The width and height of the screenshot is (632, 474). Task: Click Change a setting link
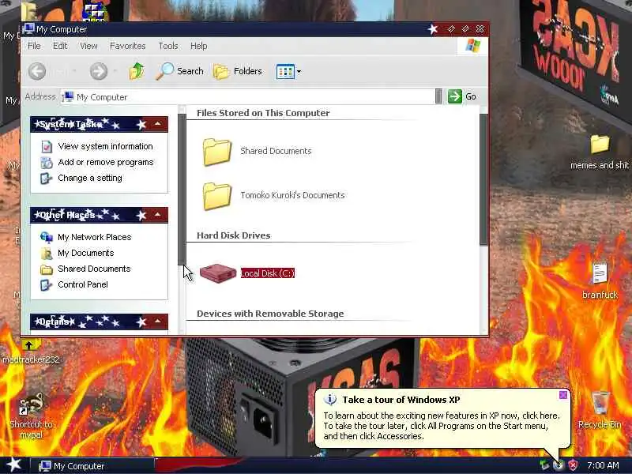90,178
